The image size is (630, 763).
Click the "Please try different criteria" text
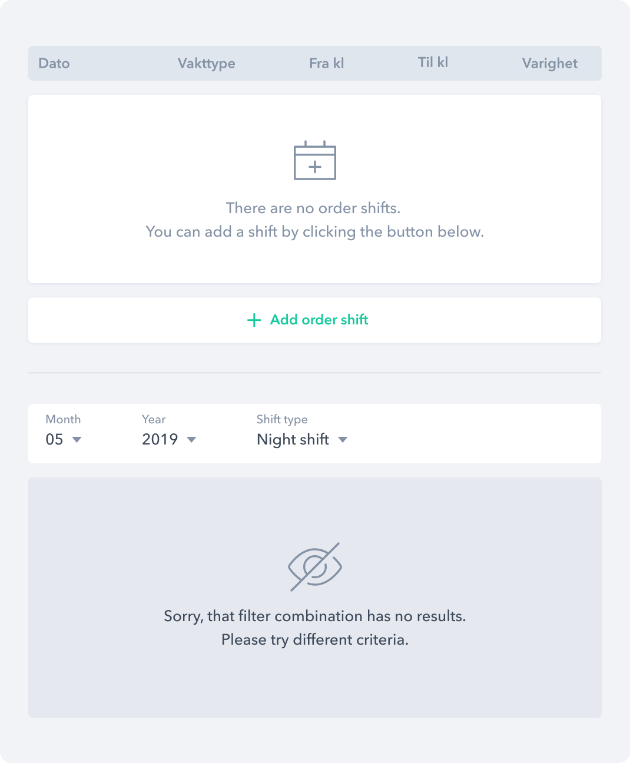coord(315,639)
